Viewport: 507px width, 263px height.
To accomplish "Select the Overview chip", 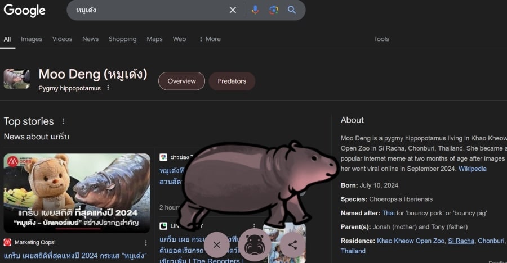I will 181,81.
